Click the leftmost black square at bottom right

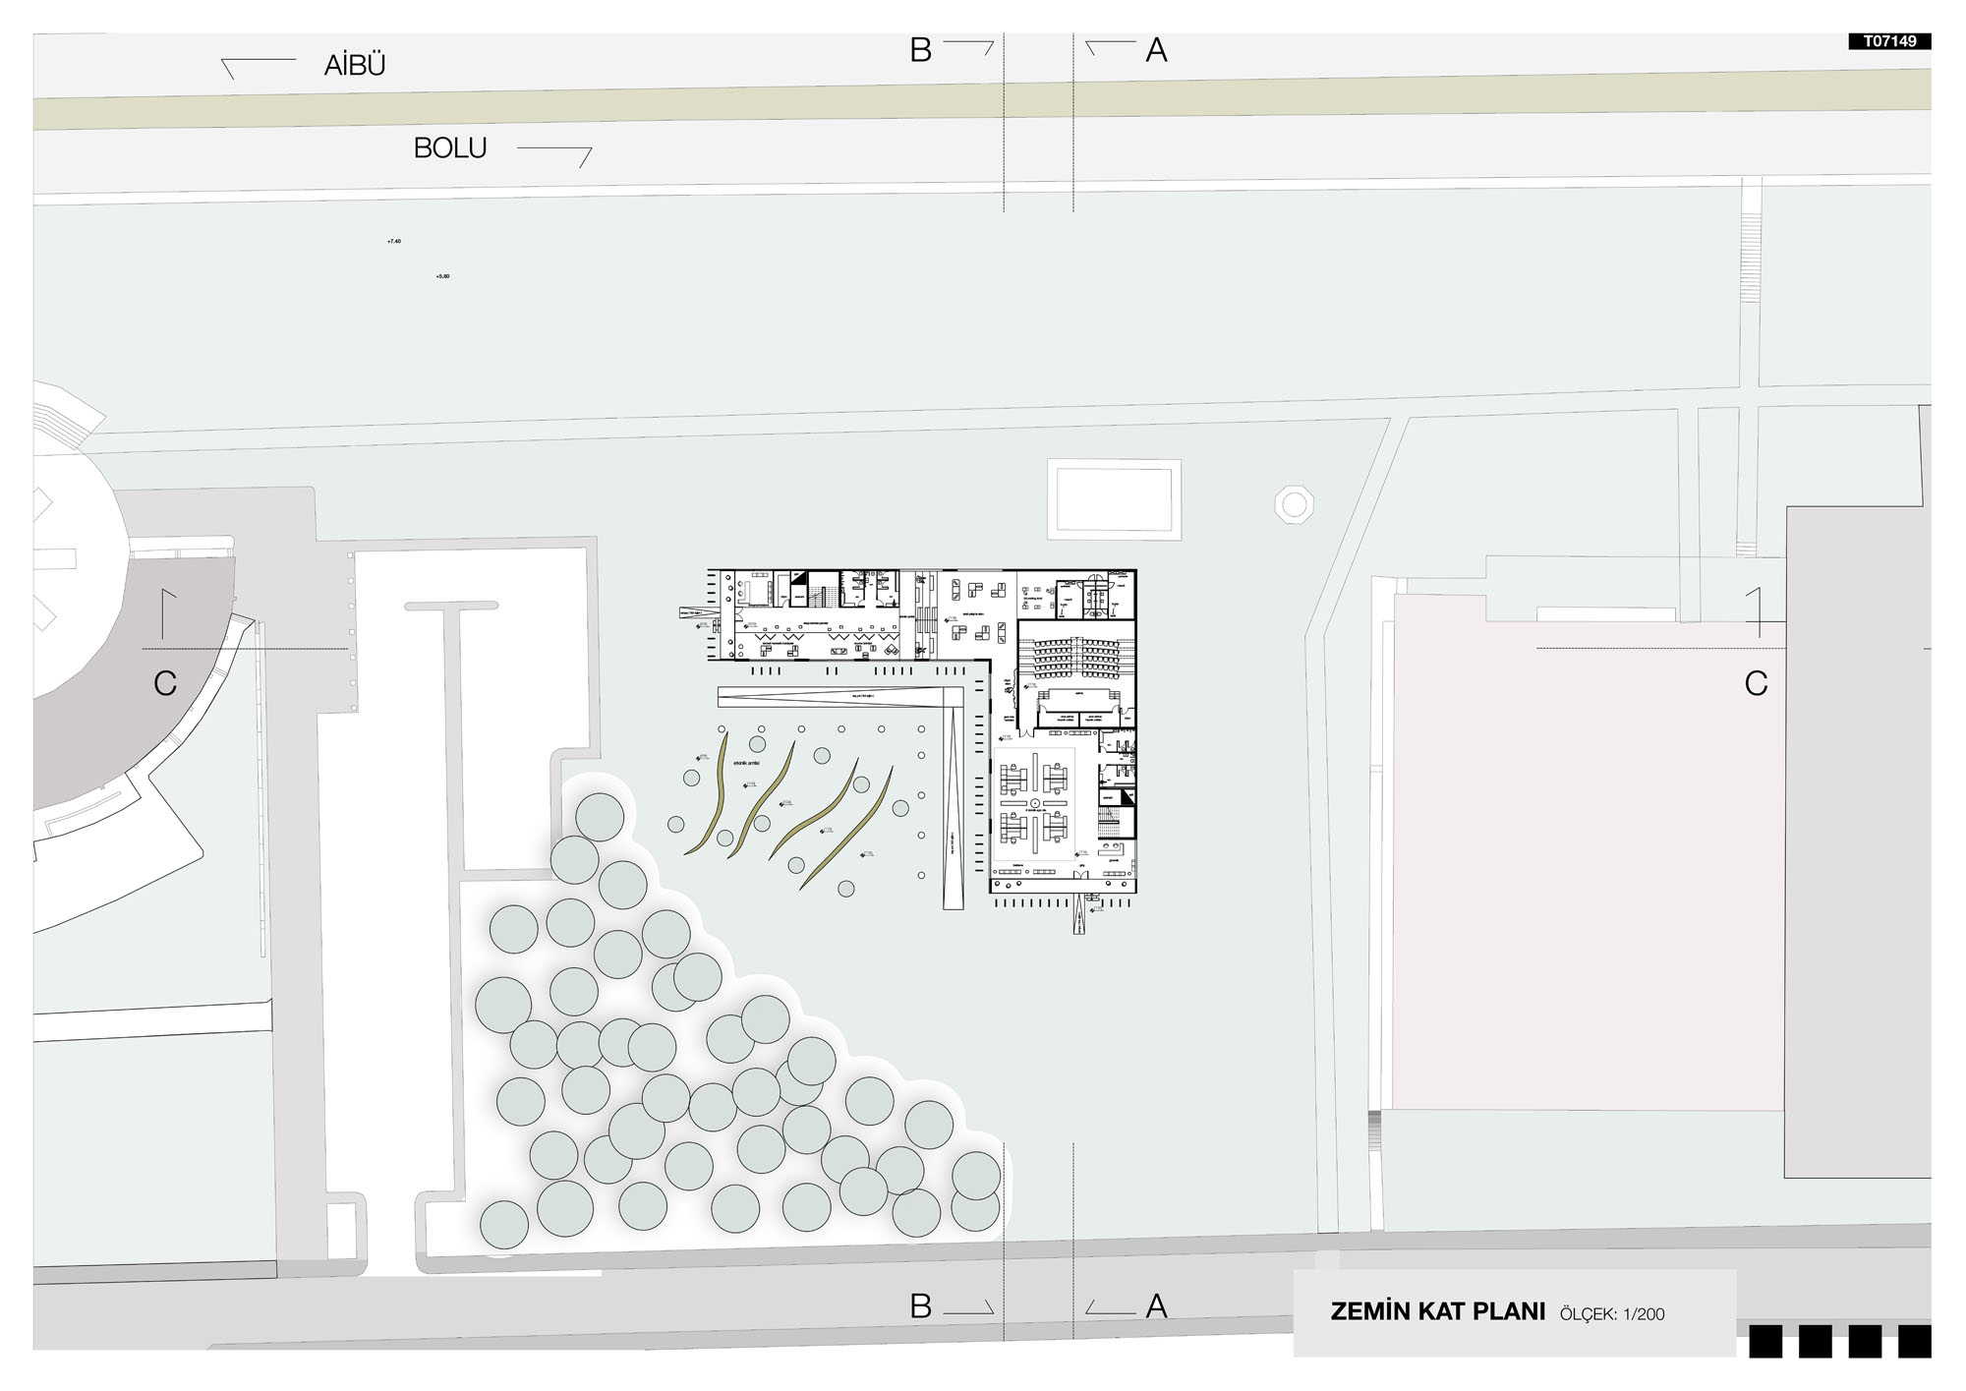tap(1765, 1342)
